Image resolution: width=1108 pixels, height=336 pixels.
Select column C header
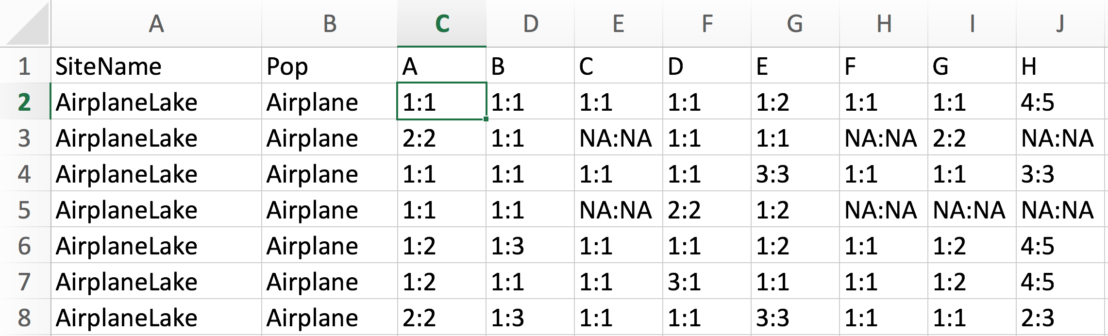pyautogui.click(x=442, y=23)
